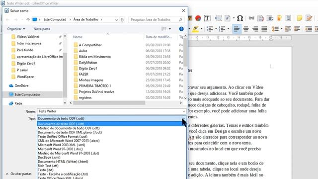The image size is (318, 179).
Task: Sort by Nome column header
Action: pyautogui.click(x=78, y=37)
